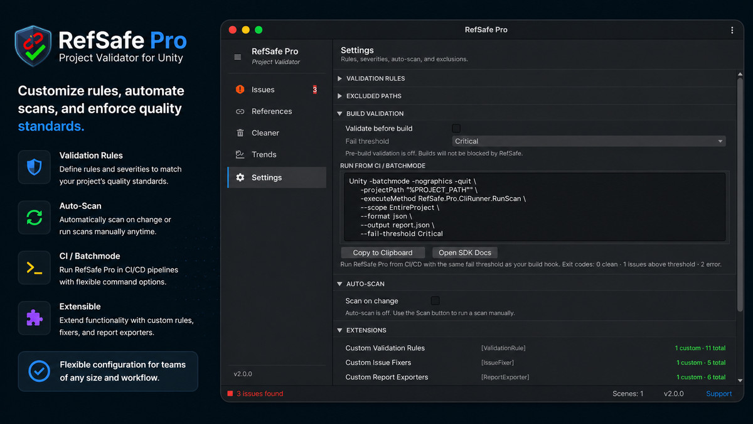Screen dimensions: 753x424
Task: Open the Issues tab
Action: [277, 90]
